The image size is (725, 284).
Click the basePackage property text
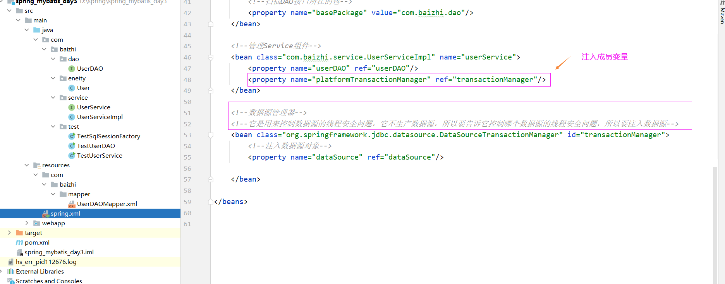click(x=361, y=13)
